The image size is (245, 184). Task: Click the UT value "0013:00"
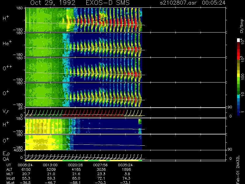(50, 165)
